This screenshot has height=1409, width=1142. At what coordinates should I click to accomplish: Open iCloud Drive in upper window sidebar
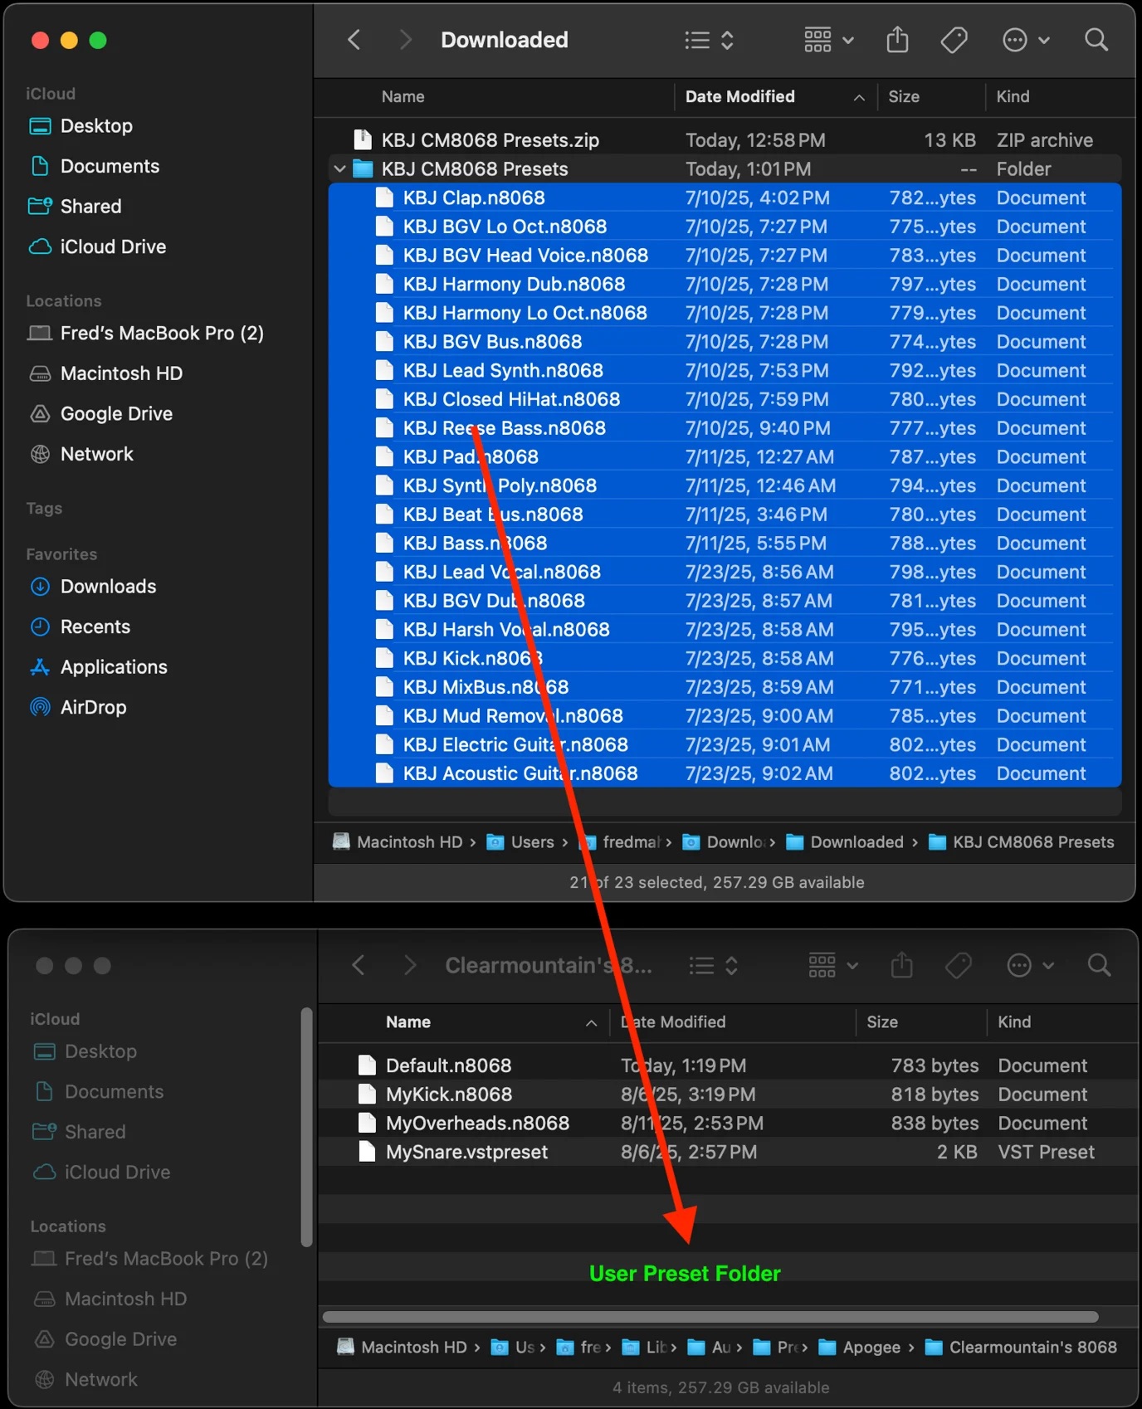point(97,246)
